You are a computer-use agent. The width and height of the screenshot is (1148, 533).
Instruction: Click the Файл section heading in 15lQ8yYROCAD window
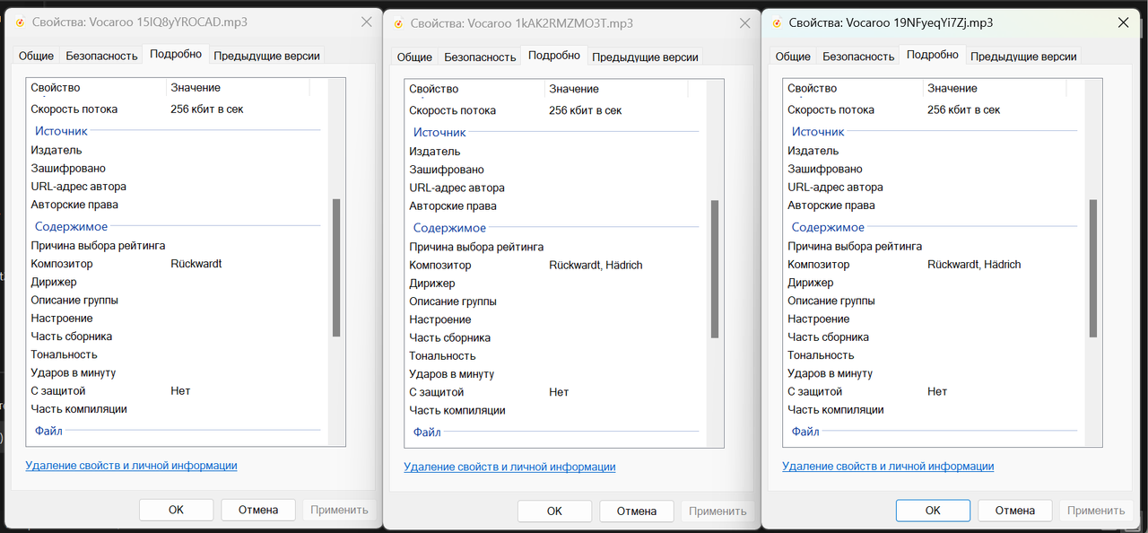48,431
